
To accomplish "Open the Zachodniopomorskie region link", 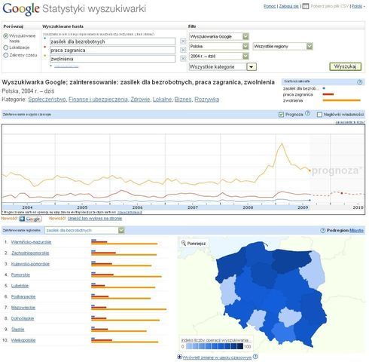I will point(30,253).
